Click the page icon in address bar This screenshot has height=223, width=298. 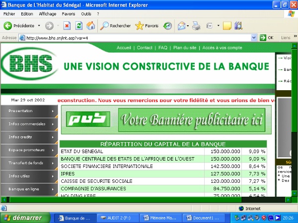[22, 38]
